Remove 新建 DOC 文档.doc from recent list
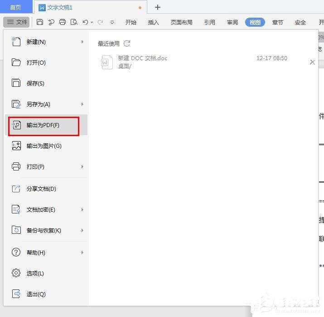324x317 pixels. pyautogui.click(x=312, y=62)
